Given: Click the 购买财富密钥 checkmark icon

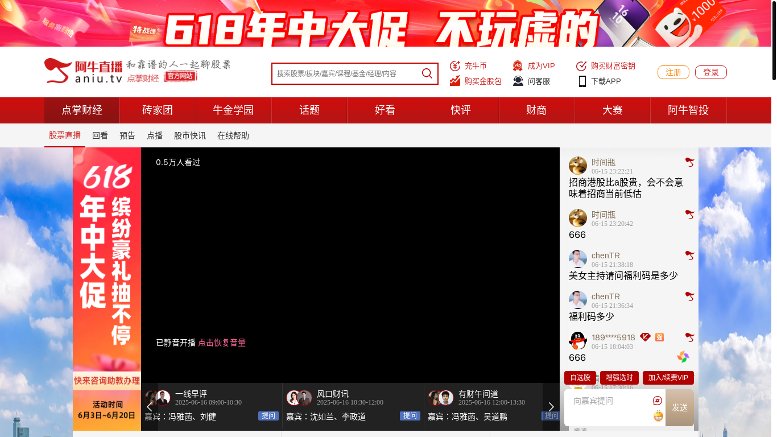Looking at the screenshot, I should pos(581,66).
